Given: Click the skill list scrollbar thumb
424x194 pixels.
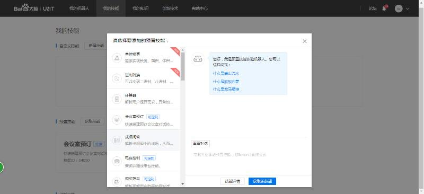Looking at the screenshot, I should (182, 66).
